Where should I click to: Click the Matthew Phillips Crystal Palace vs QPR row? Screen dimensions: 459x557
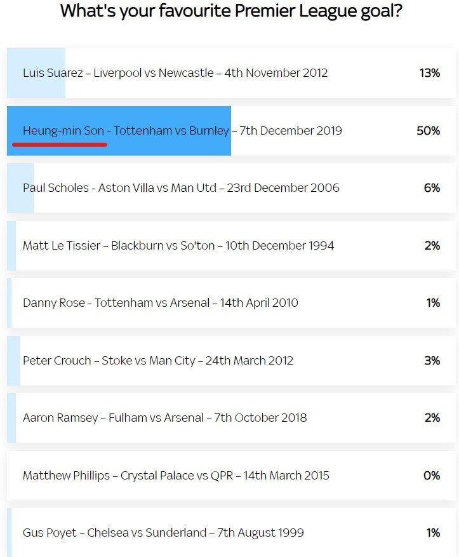click(x=231, y=476)
